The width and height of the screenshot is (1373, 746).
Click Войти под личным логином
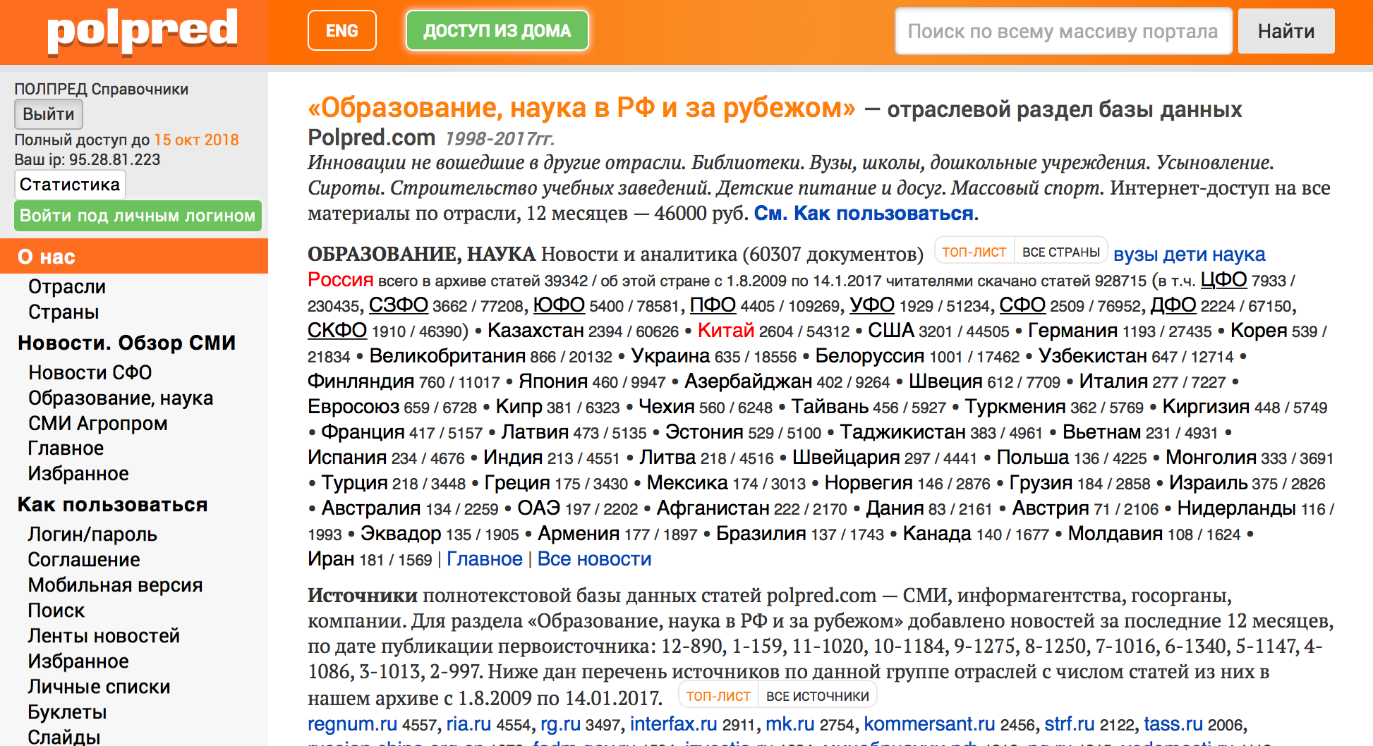point(138,216)
